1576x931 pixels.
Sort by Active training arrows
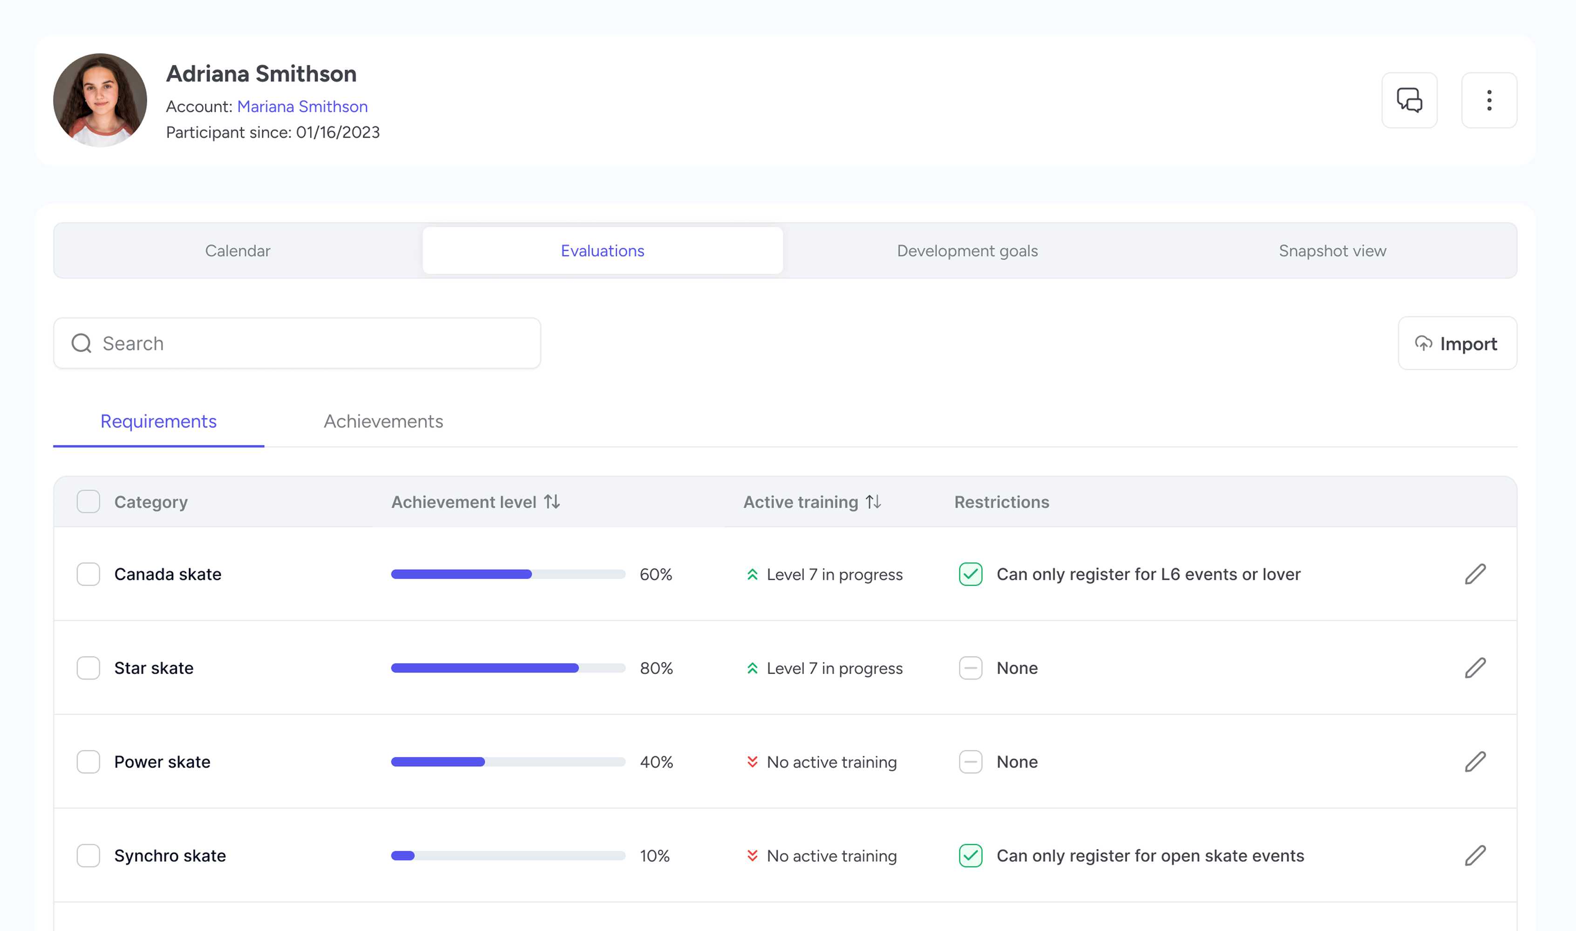[x=873, y=502]
